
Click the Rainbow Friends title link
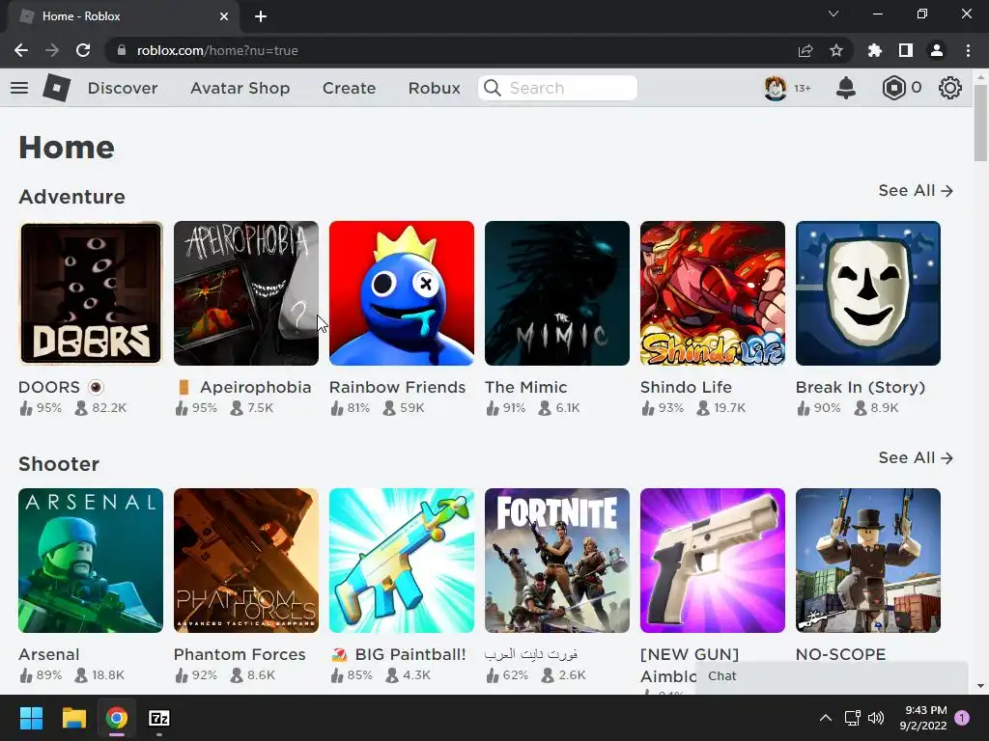click(x=397, y=387)
